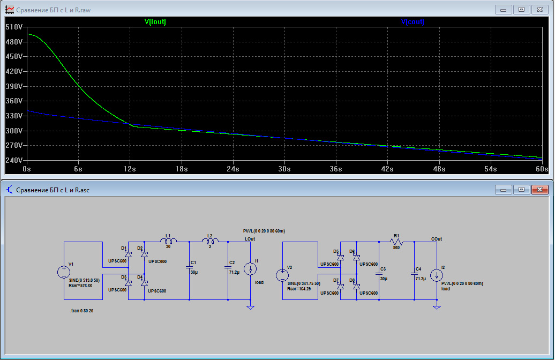Screen dimensions: 555x360
Task: Click the I1 current source load
Action: click(250, 269)
